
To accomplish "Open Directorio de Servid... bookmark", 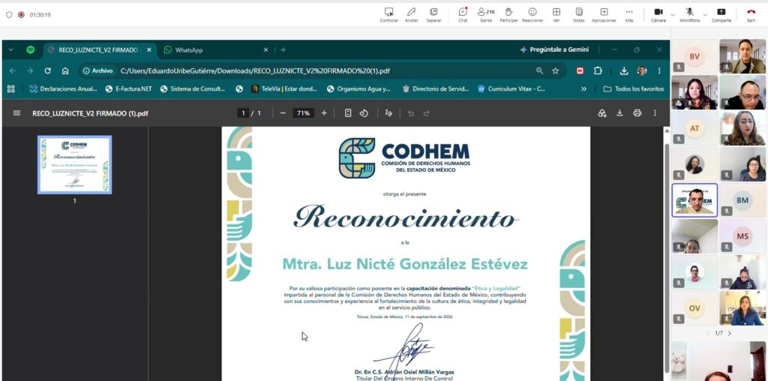I will click(436, 88).
